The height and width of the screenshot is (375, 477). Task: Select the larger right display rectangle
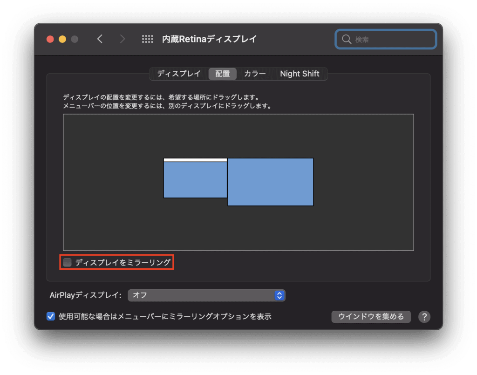[271, 182]
